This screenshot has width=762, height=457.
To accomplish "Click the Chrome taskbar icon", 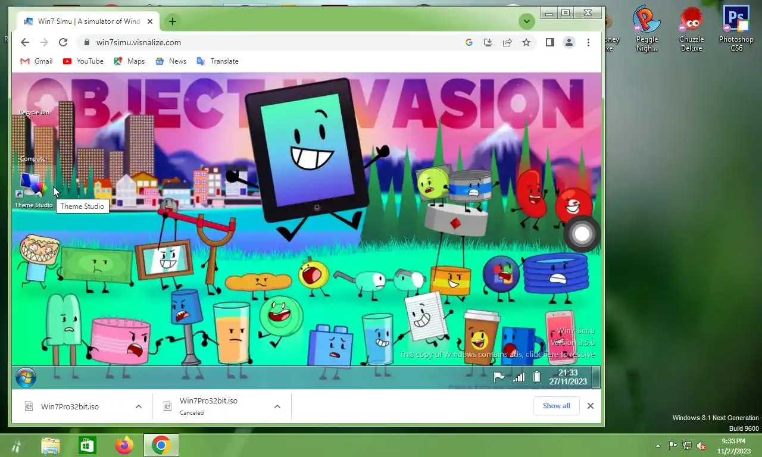I will tap(161, 445).
